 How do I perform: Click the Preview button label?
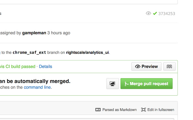150,67
